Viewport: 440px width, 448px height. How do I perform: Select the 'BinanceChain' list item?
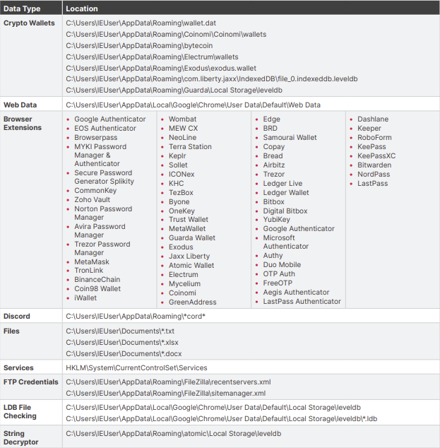97,279
